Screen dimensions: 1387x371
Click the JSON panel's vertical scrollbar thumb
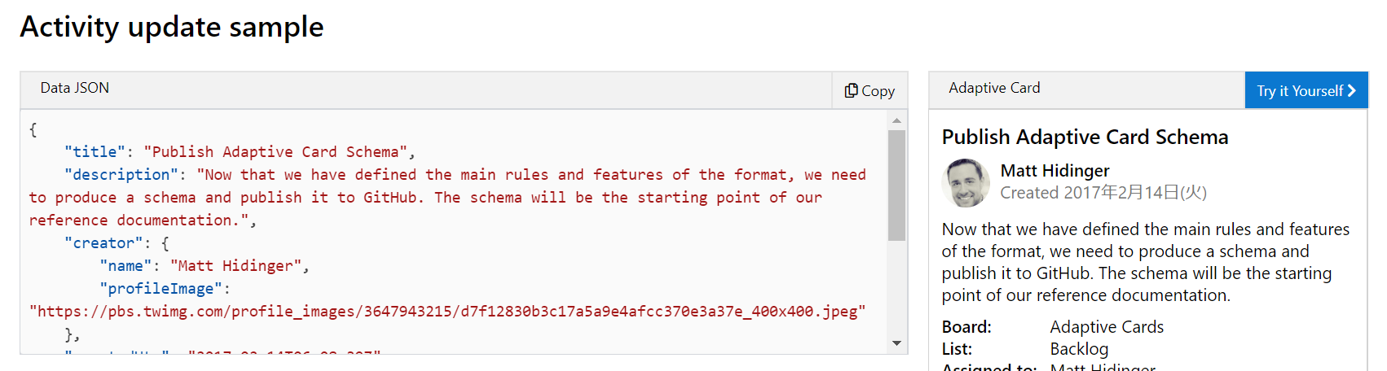click(x=896, y=185)
